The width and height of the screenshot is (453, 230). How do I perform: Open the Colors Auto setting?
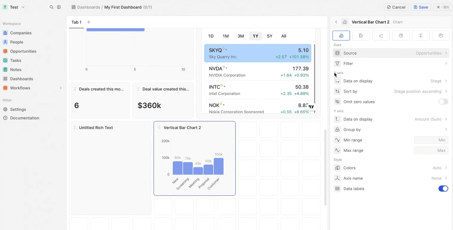[391, 168]
